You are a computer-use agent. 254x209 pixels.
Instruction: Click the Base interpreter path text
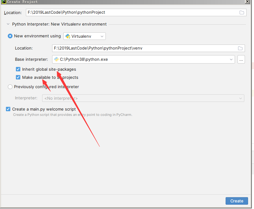coord(84,59)
